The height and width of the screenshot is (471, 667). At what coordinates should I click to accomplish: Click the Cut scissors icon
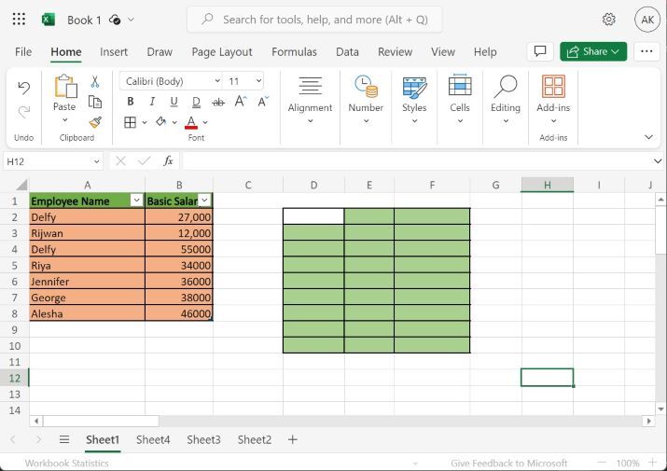[x=95, y=81]
